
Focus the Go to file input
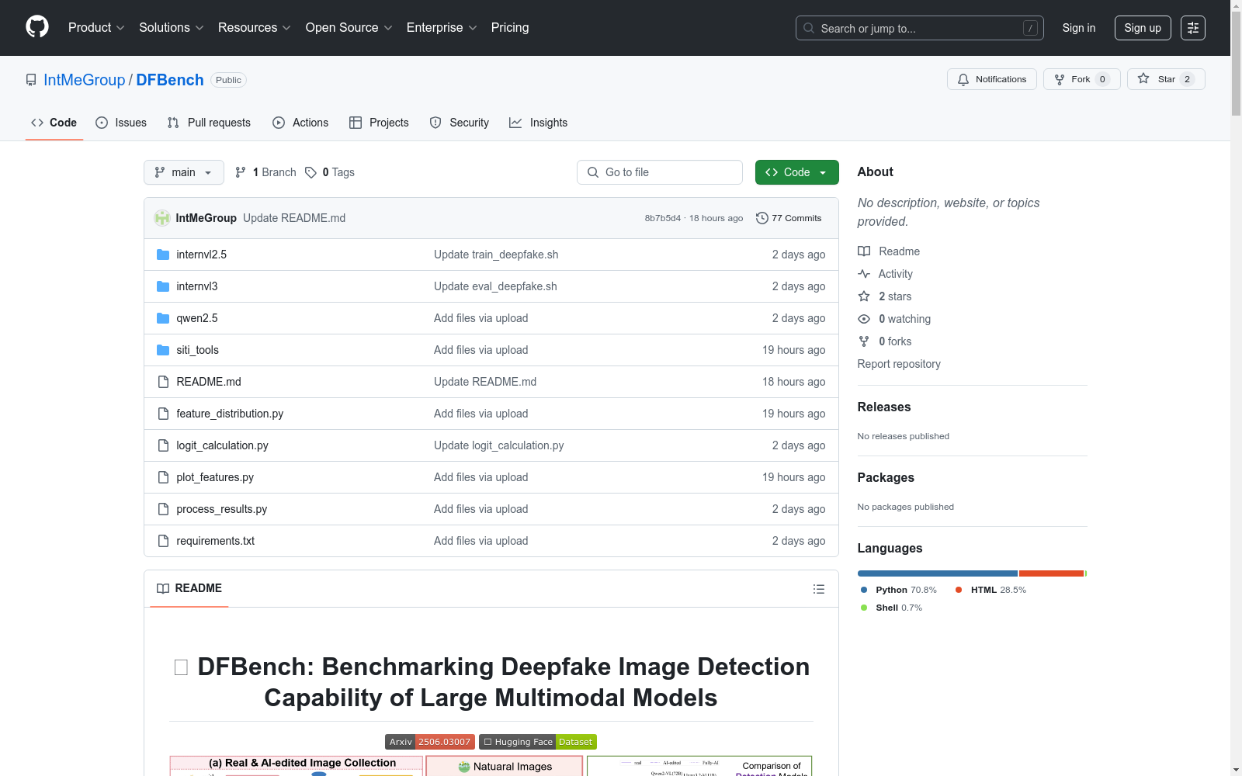click(660, 172)
